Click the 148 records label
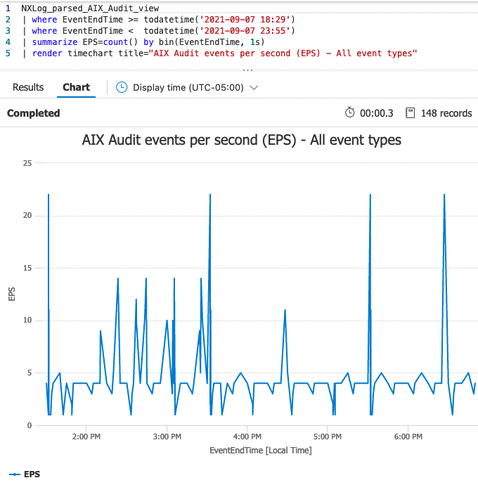 [446, 113]
